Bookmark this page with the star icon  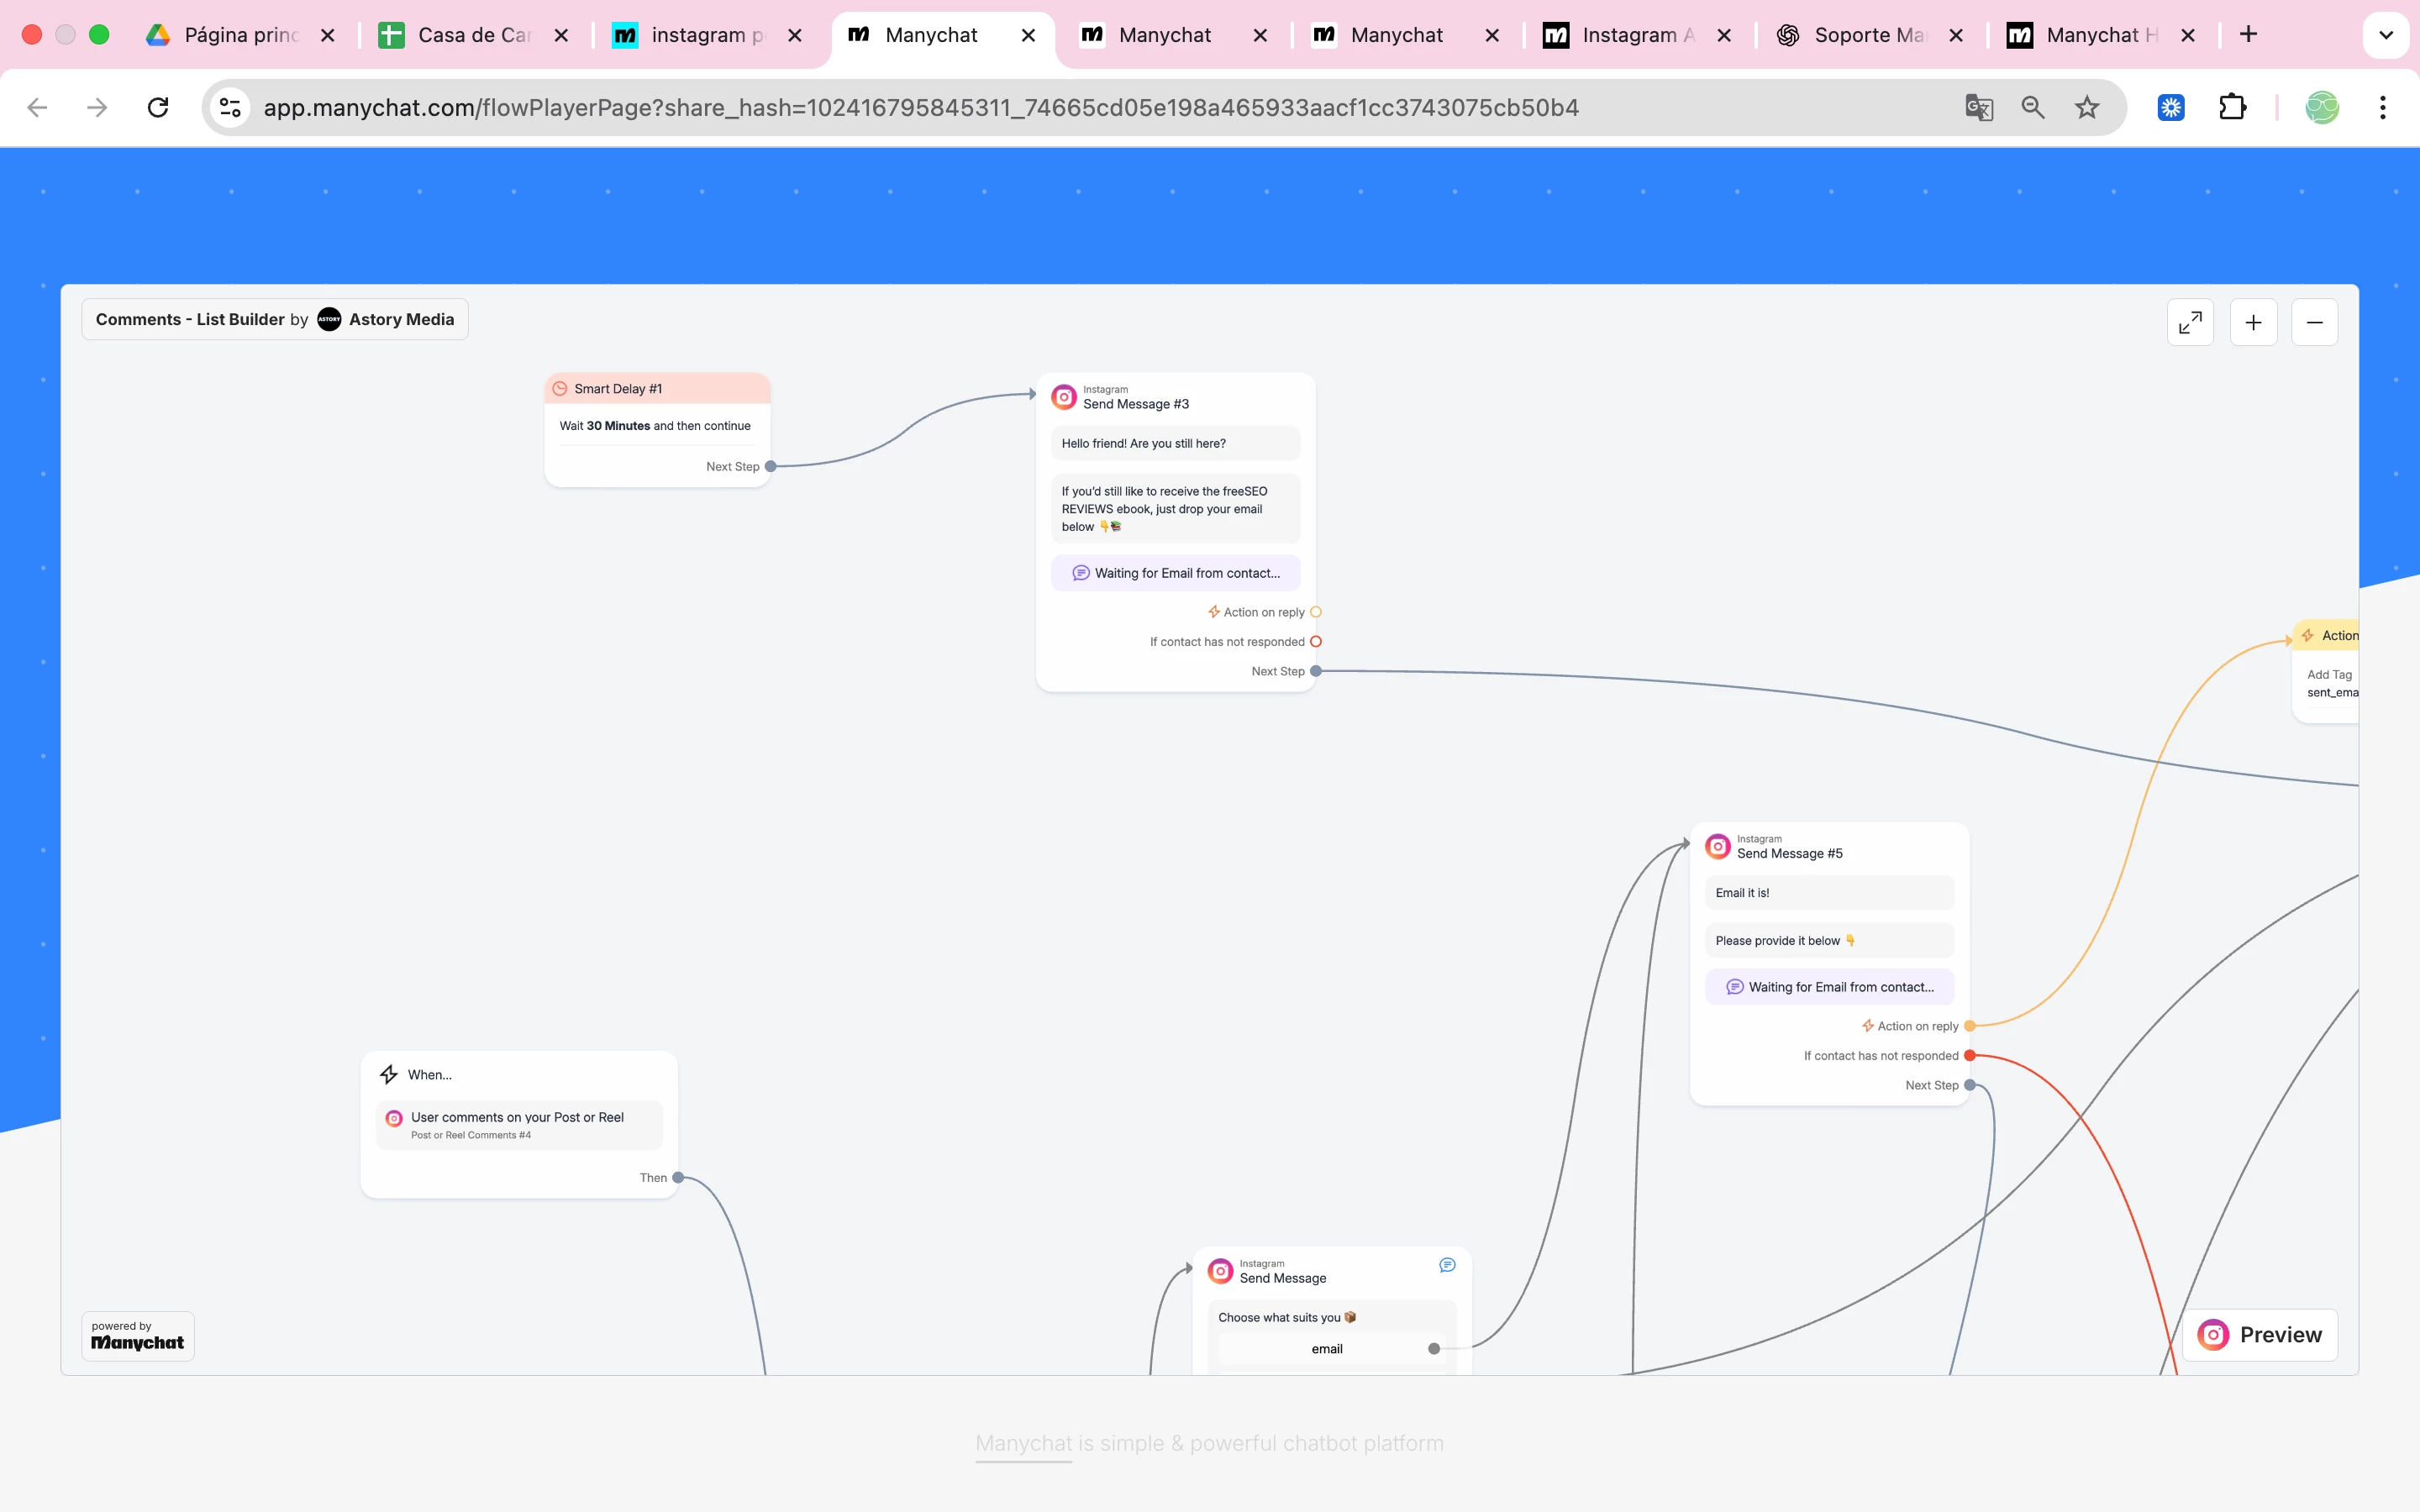2086,107
